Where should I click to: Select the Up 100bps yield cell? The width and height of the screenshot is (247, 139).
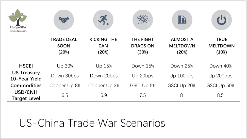(182, 76)
